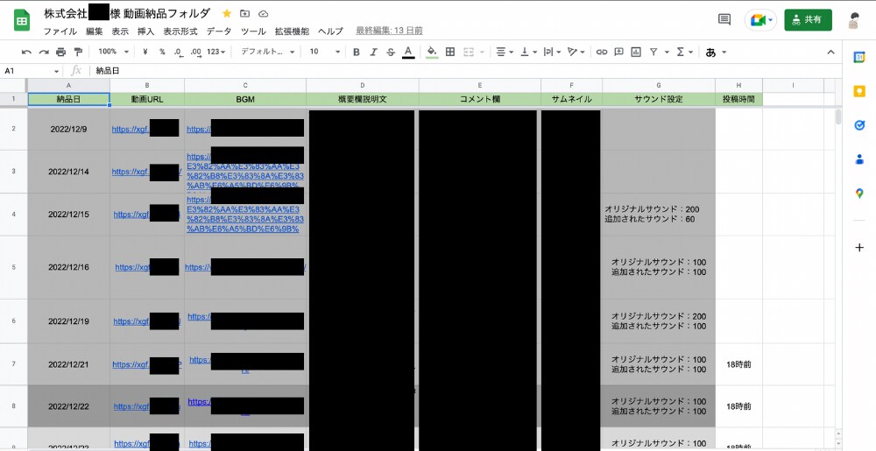Open the font size 10 dropdown
This screenshot has height=451, width=876.
pyautogui.click(x=325, y=52)
